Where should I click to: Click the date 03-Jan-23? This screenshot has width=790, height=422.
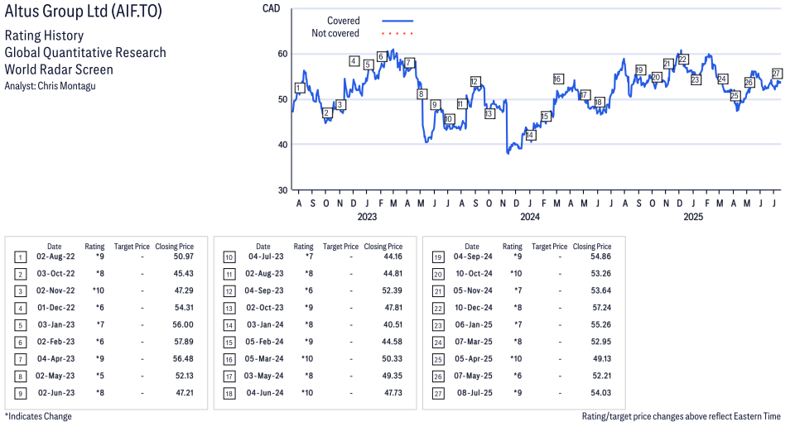pos(56,325)
